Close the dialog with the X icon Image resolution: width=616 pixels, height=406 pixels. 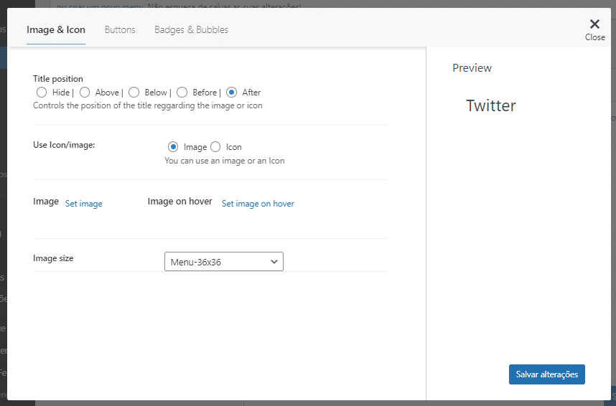(594, 25)
